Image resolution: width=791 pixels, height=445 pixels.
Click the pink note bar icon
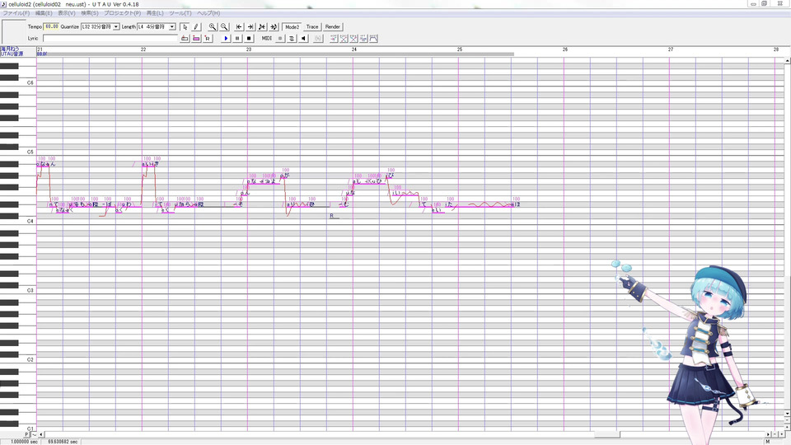[196, 39]
